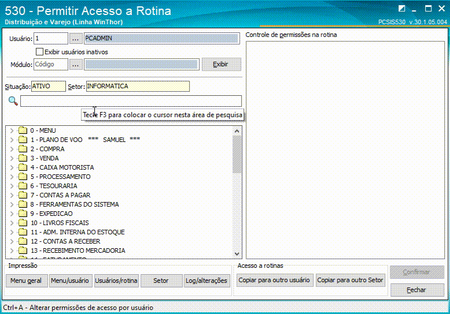Click the folder icon of 13 - RECEBIMENTO MERCADORIA

23,251
